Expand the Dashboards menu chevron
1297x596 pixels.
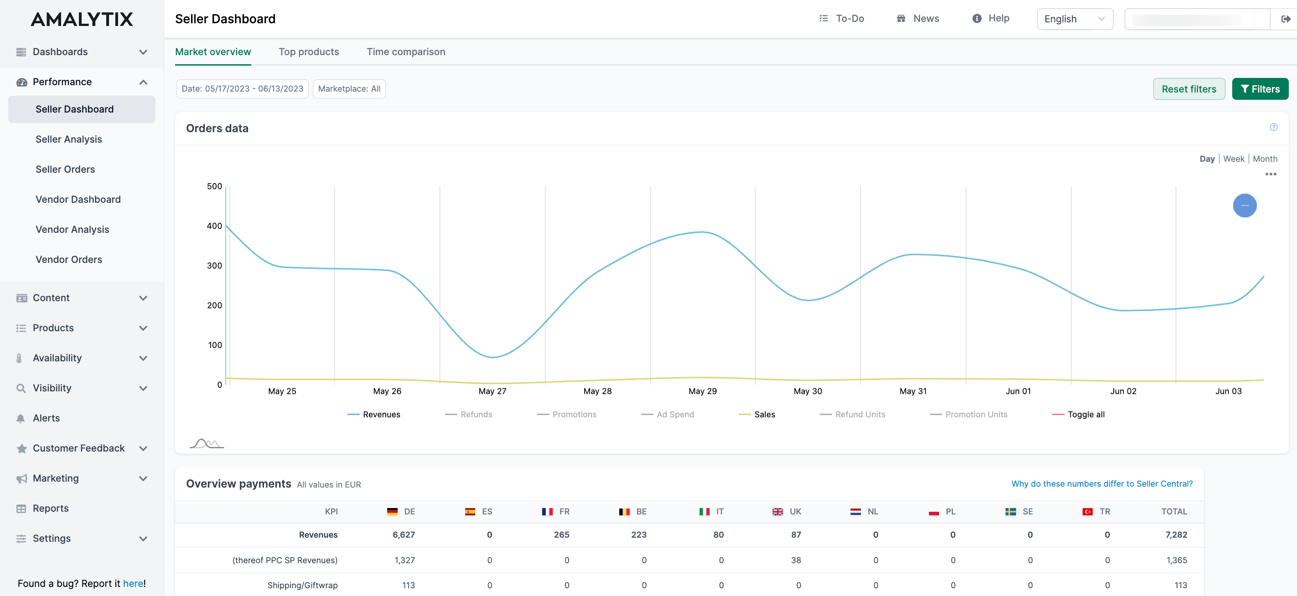coord(143,52)
